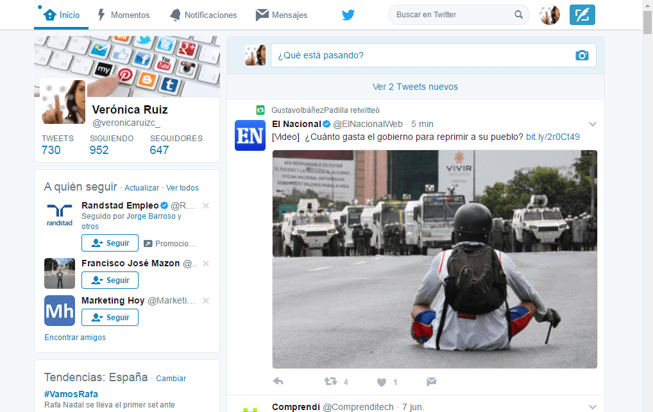Click the Promocionado arrow icon
This screenshot has height=412, width=653.
coord(148,244)
